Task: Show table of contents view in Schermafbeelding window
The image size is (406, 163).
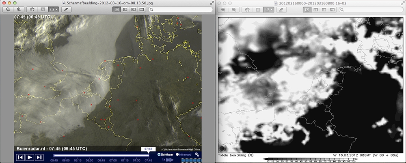Action: (x=133, y=9)
